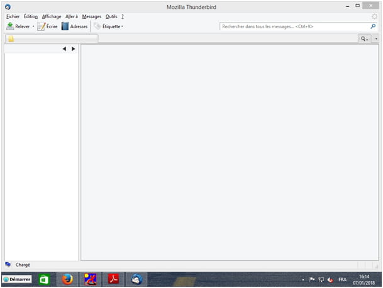Screen dimensions: 383x288
Task: Click the Démarrer start button
Action: 17,279
